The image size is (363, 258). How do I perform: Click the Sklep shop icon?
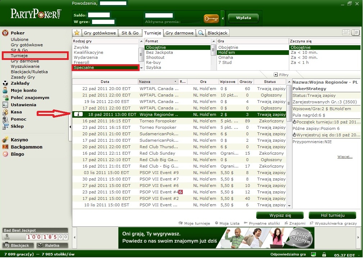[5, 126]
